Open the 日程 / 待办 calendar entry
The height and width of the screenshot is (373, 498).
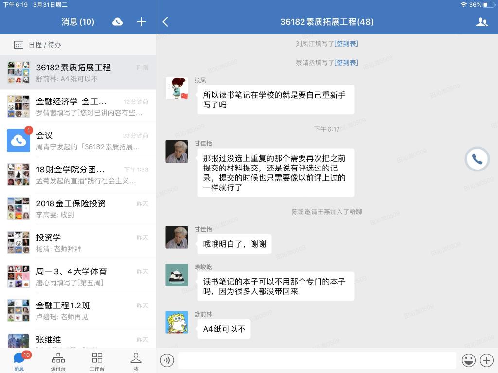click(x=45, y=45)
